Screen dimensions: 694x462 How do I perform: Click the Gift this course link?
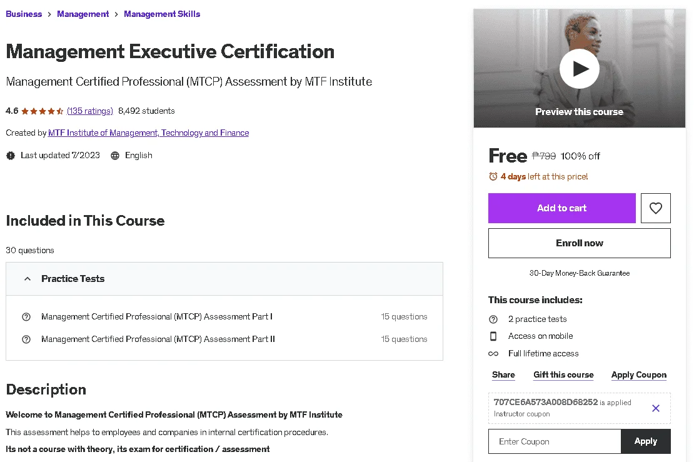(563, 375)
